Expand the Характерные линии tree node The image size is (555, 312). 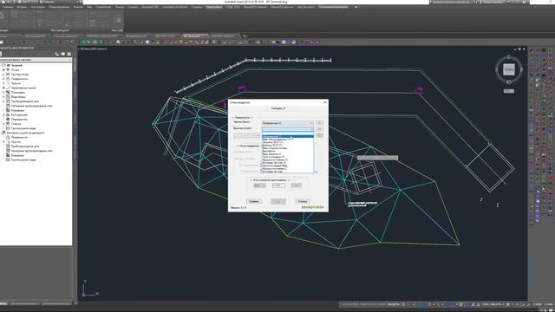click(3, 88)
